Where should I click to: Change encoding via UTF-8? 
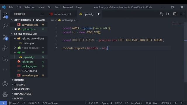(119, 103)
